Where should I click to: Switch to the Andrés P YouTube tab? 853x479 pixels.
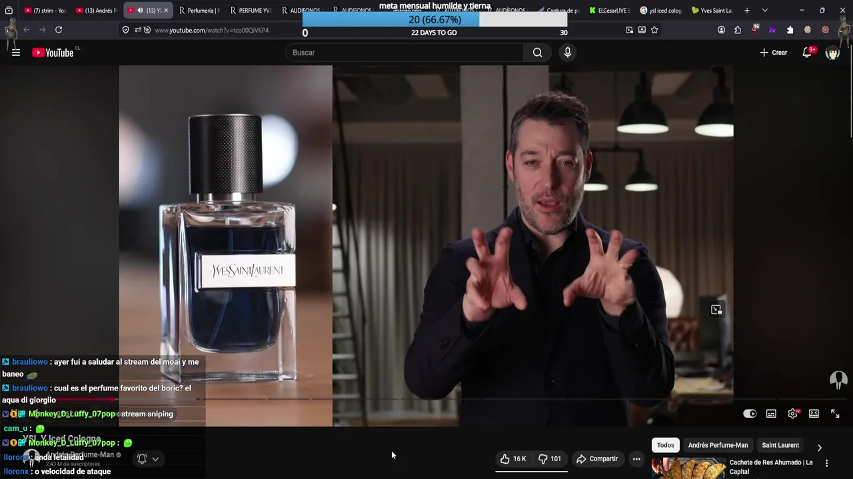tap(97, 11)
